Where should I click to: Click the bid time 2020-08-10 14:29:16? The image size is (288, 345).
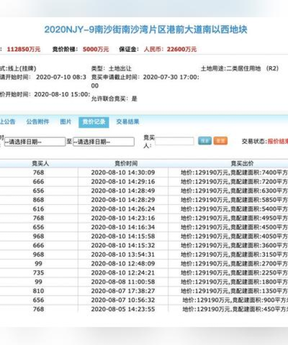123,182
